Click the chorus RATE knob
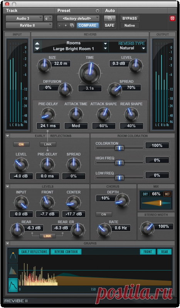The image size is (180, 308). coord(104,230)
